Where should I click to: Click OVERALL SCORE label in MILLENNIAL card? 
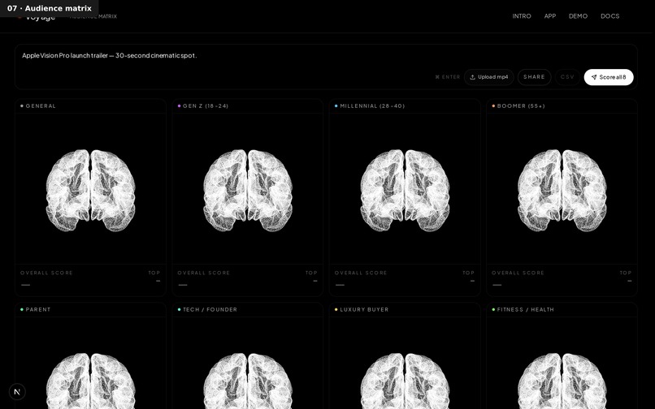(x=361, y=273)
